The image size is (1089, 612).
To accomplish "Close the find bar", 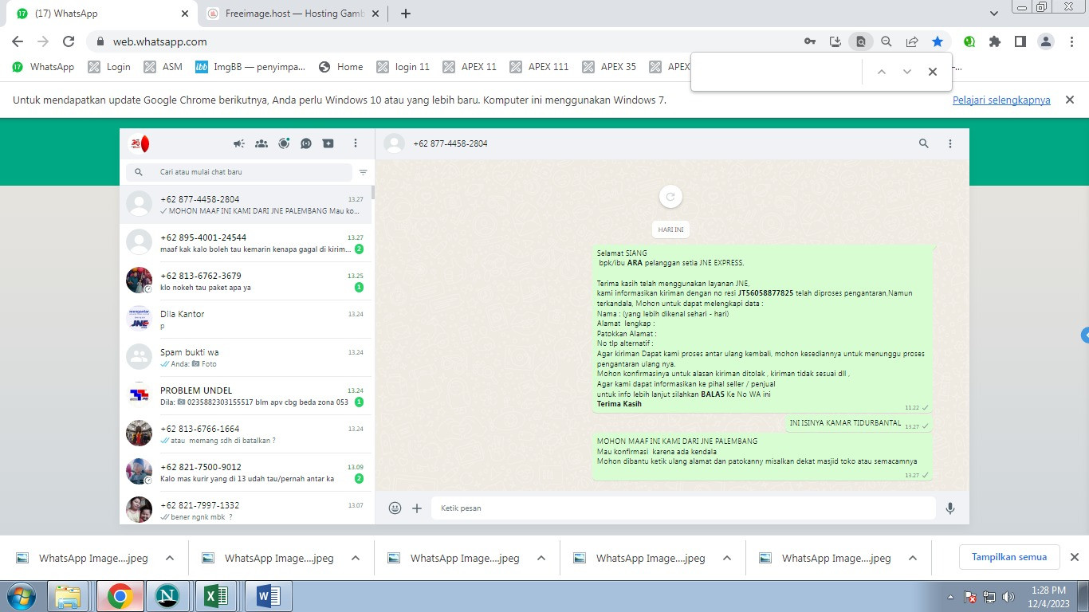I will [933, 72].
